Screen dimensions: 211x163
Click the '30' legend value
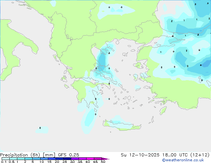coord(72,162)
